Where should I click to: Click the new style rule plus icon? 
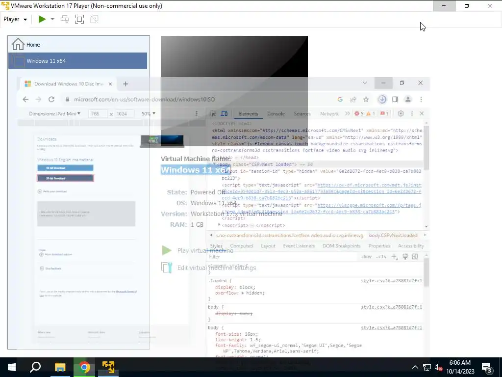click(x=395, y=257)
